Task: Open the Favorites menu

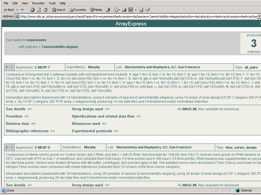Action: click(38, 3)
